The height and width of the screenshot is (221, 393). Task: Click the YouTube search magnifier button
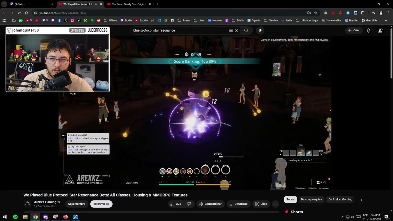(246, 30)
